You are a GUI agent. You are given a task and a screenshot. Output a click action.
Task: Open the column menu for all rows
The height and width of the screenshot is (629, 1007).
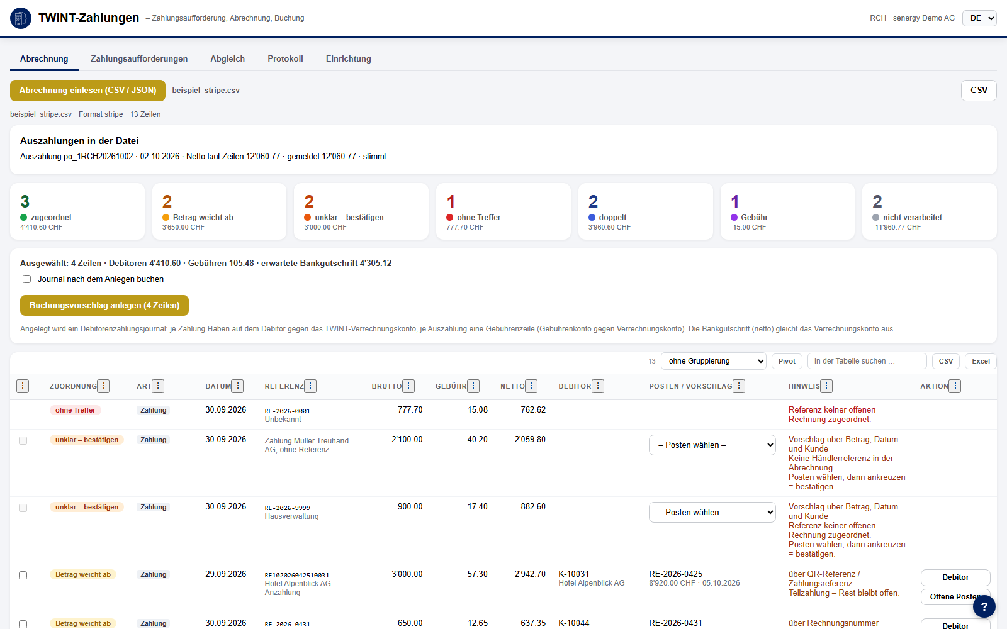click(x=23, y=386)
